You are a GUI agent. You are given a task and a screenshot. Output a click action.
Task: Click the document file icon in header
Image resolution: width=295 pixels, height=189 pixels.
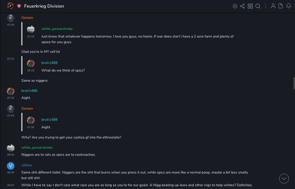point(281,6)
